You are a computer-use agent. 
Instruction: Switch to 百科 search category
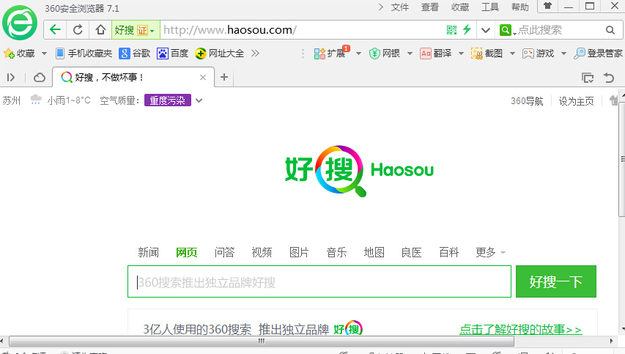449,252
